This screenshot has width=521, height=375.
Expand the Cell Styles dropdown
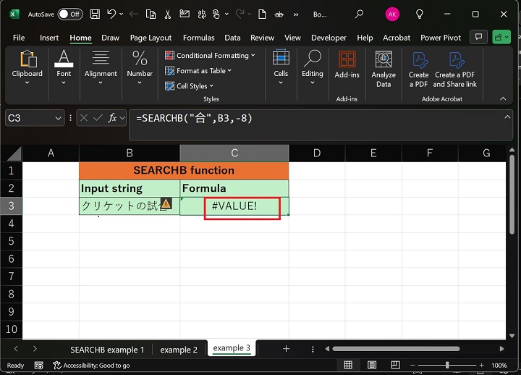point(195,86)
